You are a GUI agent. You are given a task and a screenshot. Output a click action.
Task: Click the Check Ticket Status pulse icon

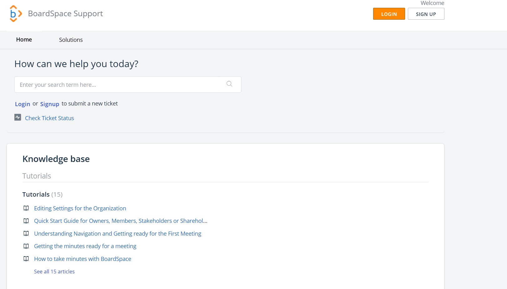tap(18, 117)
